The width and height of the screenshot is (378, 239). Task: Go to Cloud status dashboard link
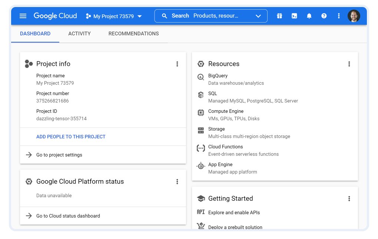coord(68,216)
